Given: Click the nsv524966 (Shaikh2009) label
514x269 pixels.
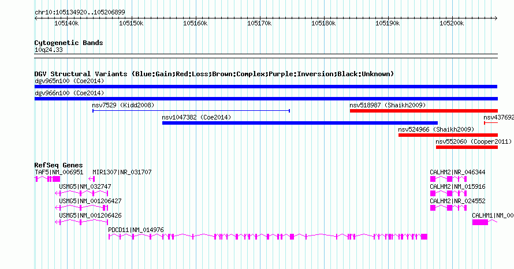Looking at the screenshot, I should click(436, 129).
